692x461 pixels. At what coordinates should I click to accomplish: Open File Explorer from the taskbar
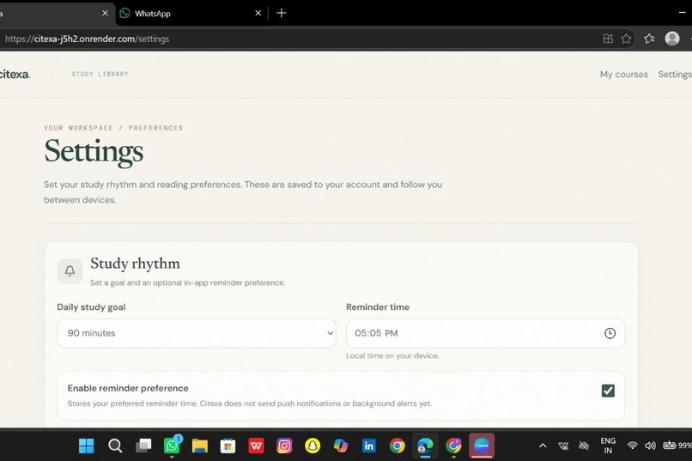pos(199,446)
